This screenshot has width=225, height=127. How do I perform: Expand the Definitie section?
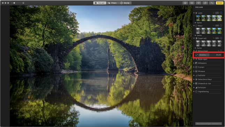tap(194, 75)
